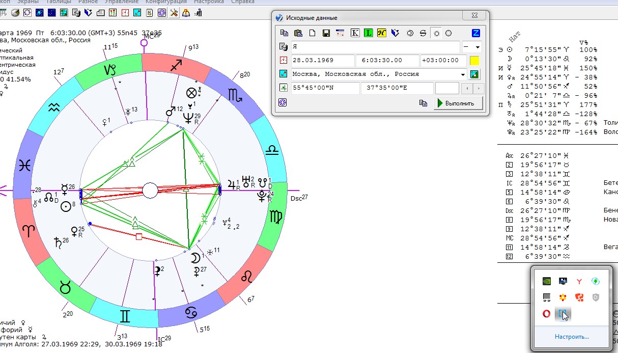Click the green download arrow tray icon

pos(595,281)
